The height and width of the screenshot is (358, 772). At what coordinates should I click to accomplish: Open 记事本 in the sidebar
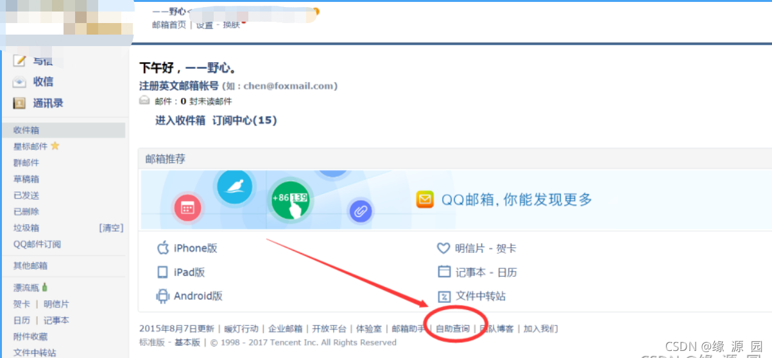tap(56, 320)
